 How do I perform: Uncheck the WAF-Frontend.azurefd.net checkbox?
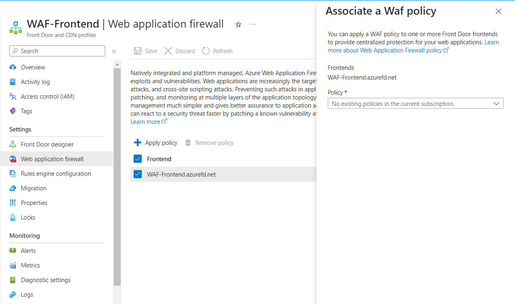click(138, 174)
